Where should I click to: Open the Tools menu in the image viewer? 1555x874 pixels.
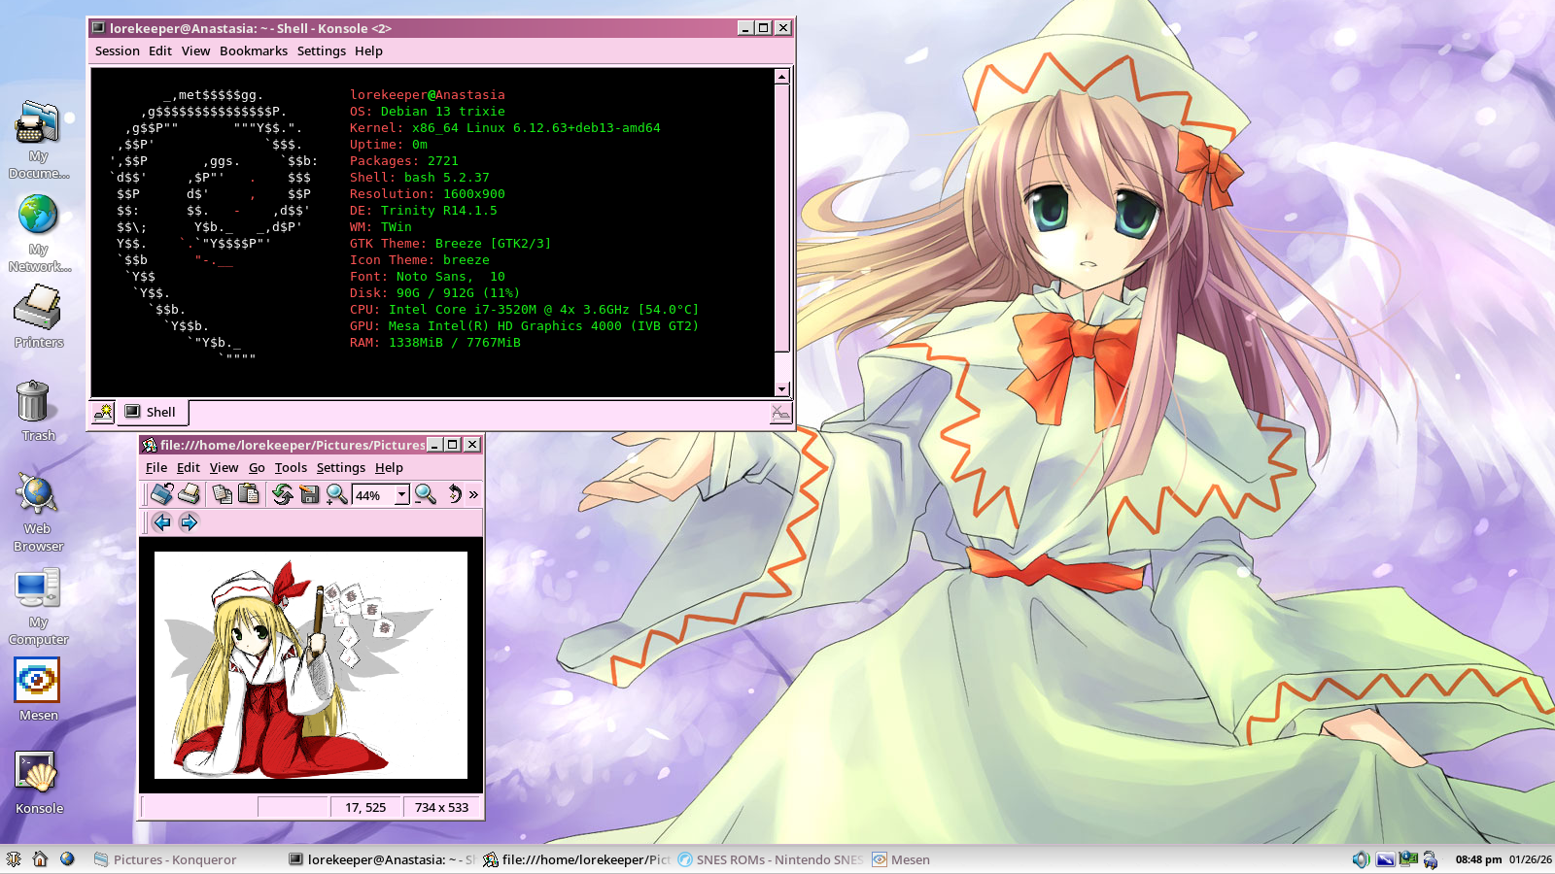291,468
